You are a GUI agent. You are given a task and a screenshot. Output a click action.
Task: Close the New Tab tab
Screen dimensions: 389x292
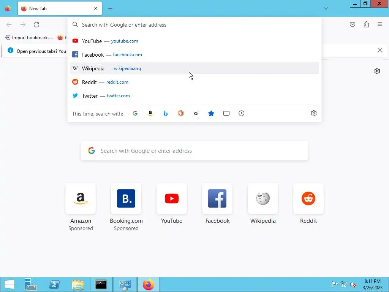tap(96, 8)
